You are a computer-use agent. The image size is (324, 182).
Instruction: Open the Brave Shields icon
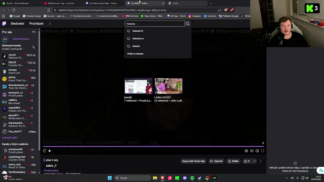pyautogui.click(x=226, y=10)
